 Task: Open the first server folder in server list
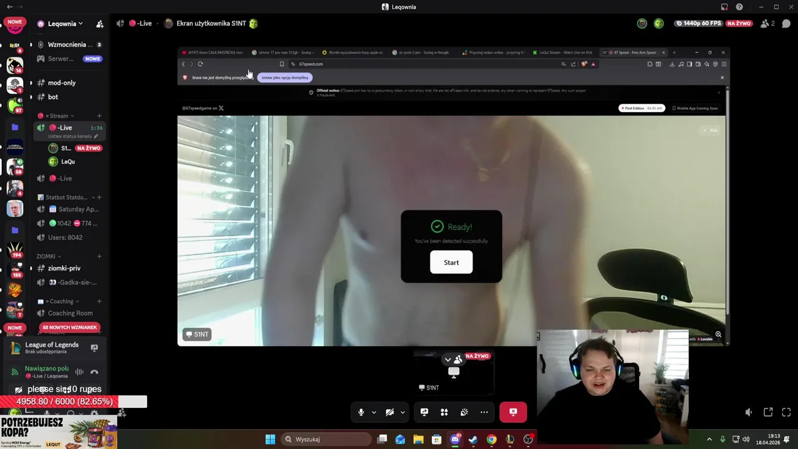(15, 127)
